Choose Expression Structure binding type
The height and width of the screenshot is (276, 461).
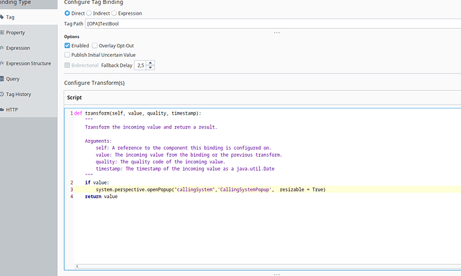[x=29, y=63]
